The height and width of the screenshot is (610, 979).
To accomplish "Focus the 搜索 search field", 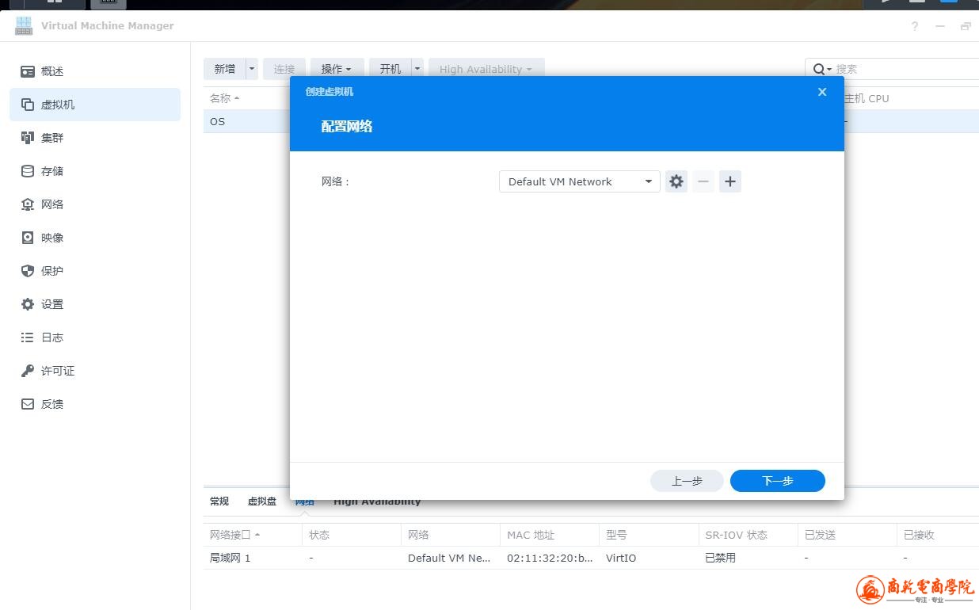I will (x=907, y=69).
